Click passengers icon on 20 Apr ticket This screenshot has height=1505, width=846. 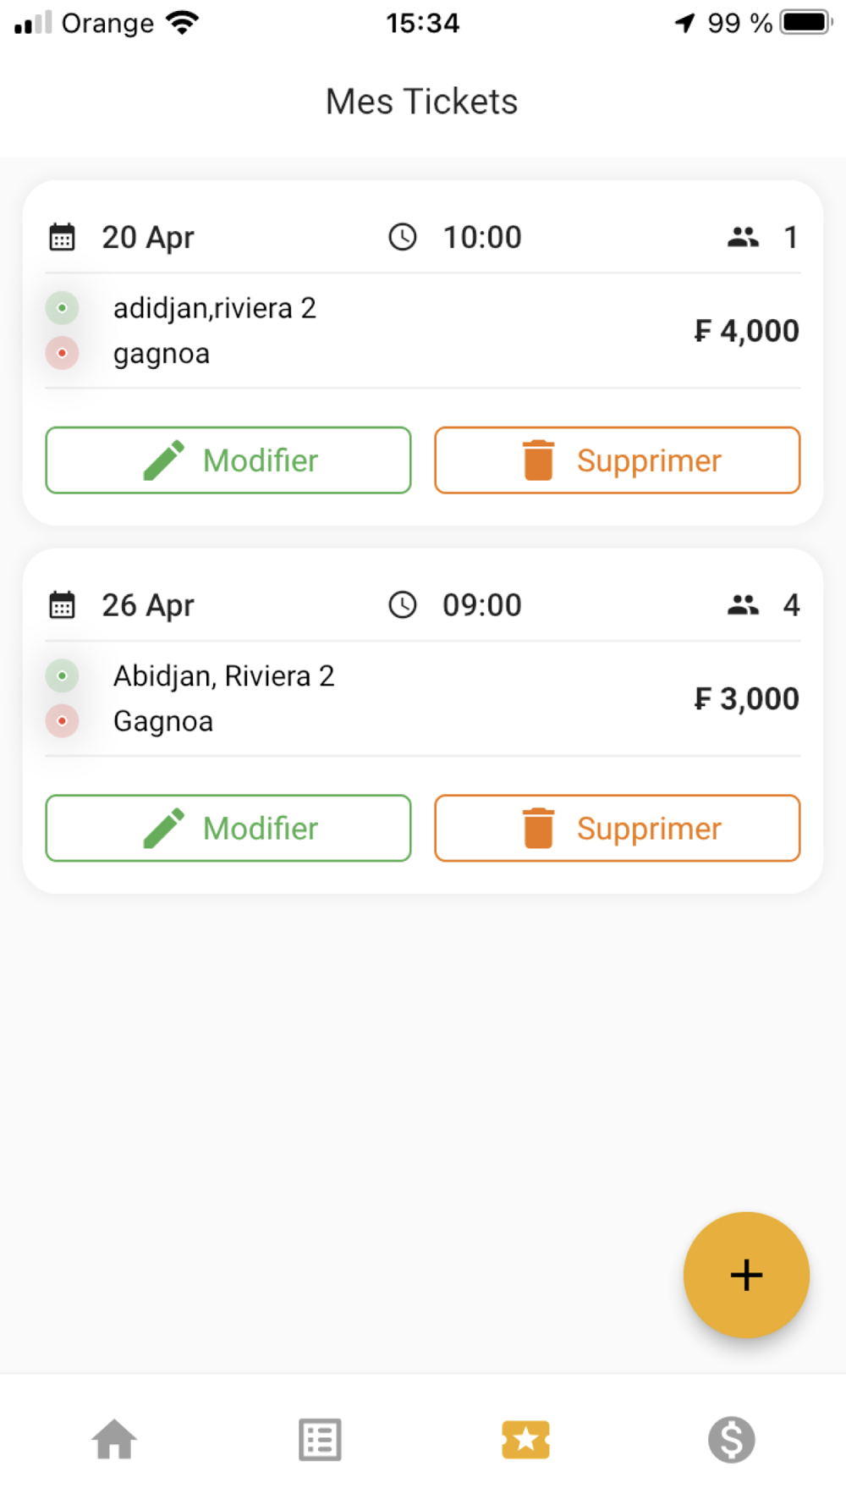743,237
